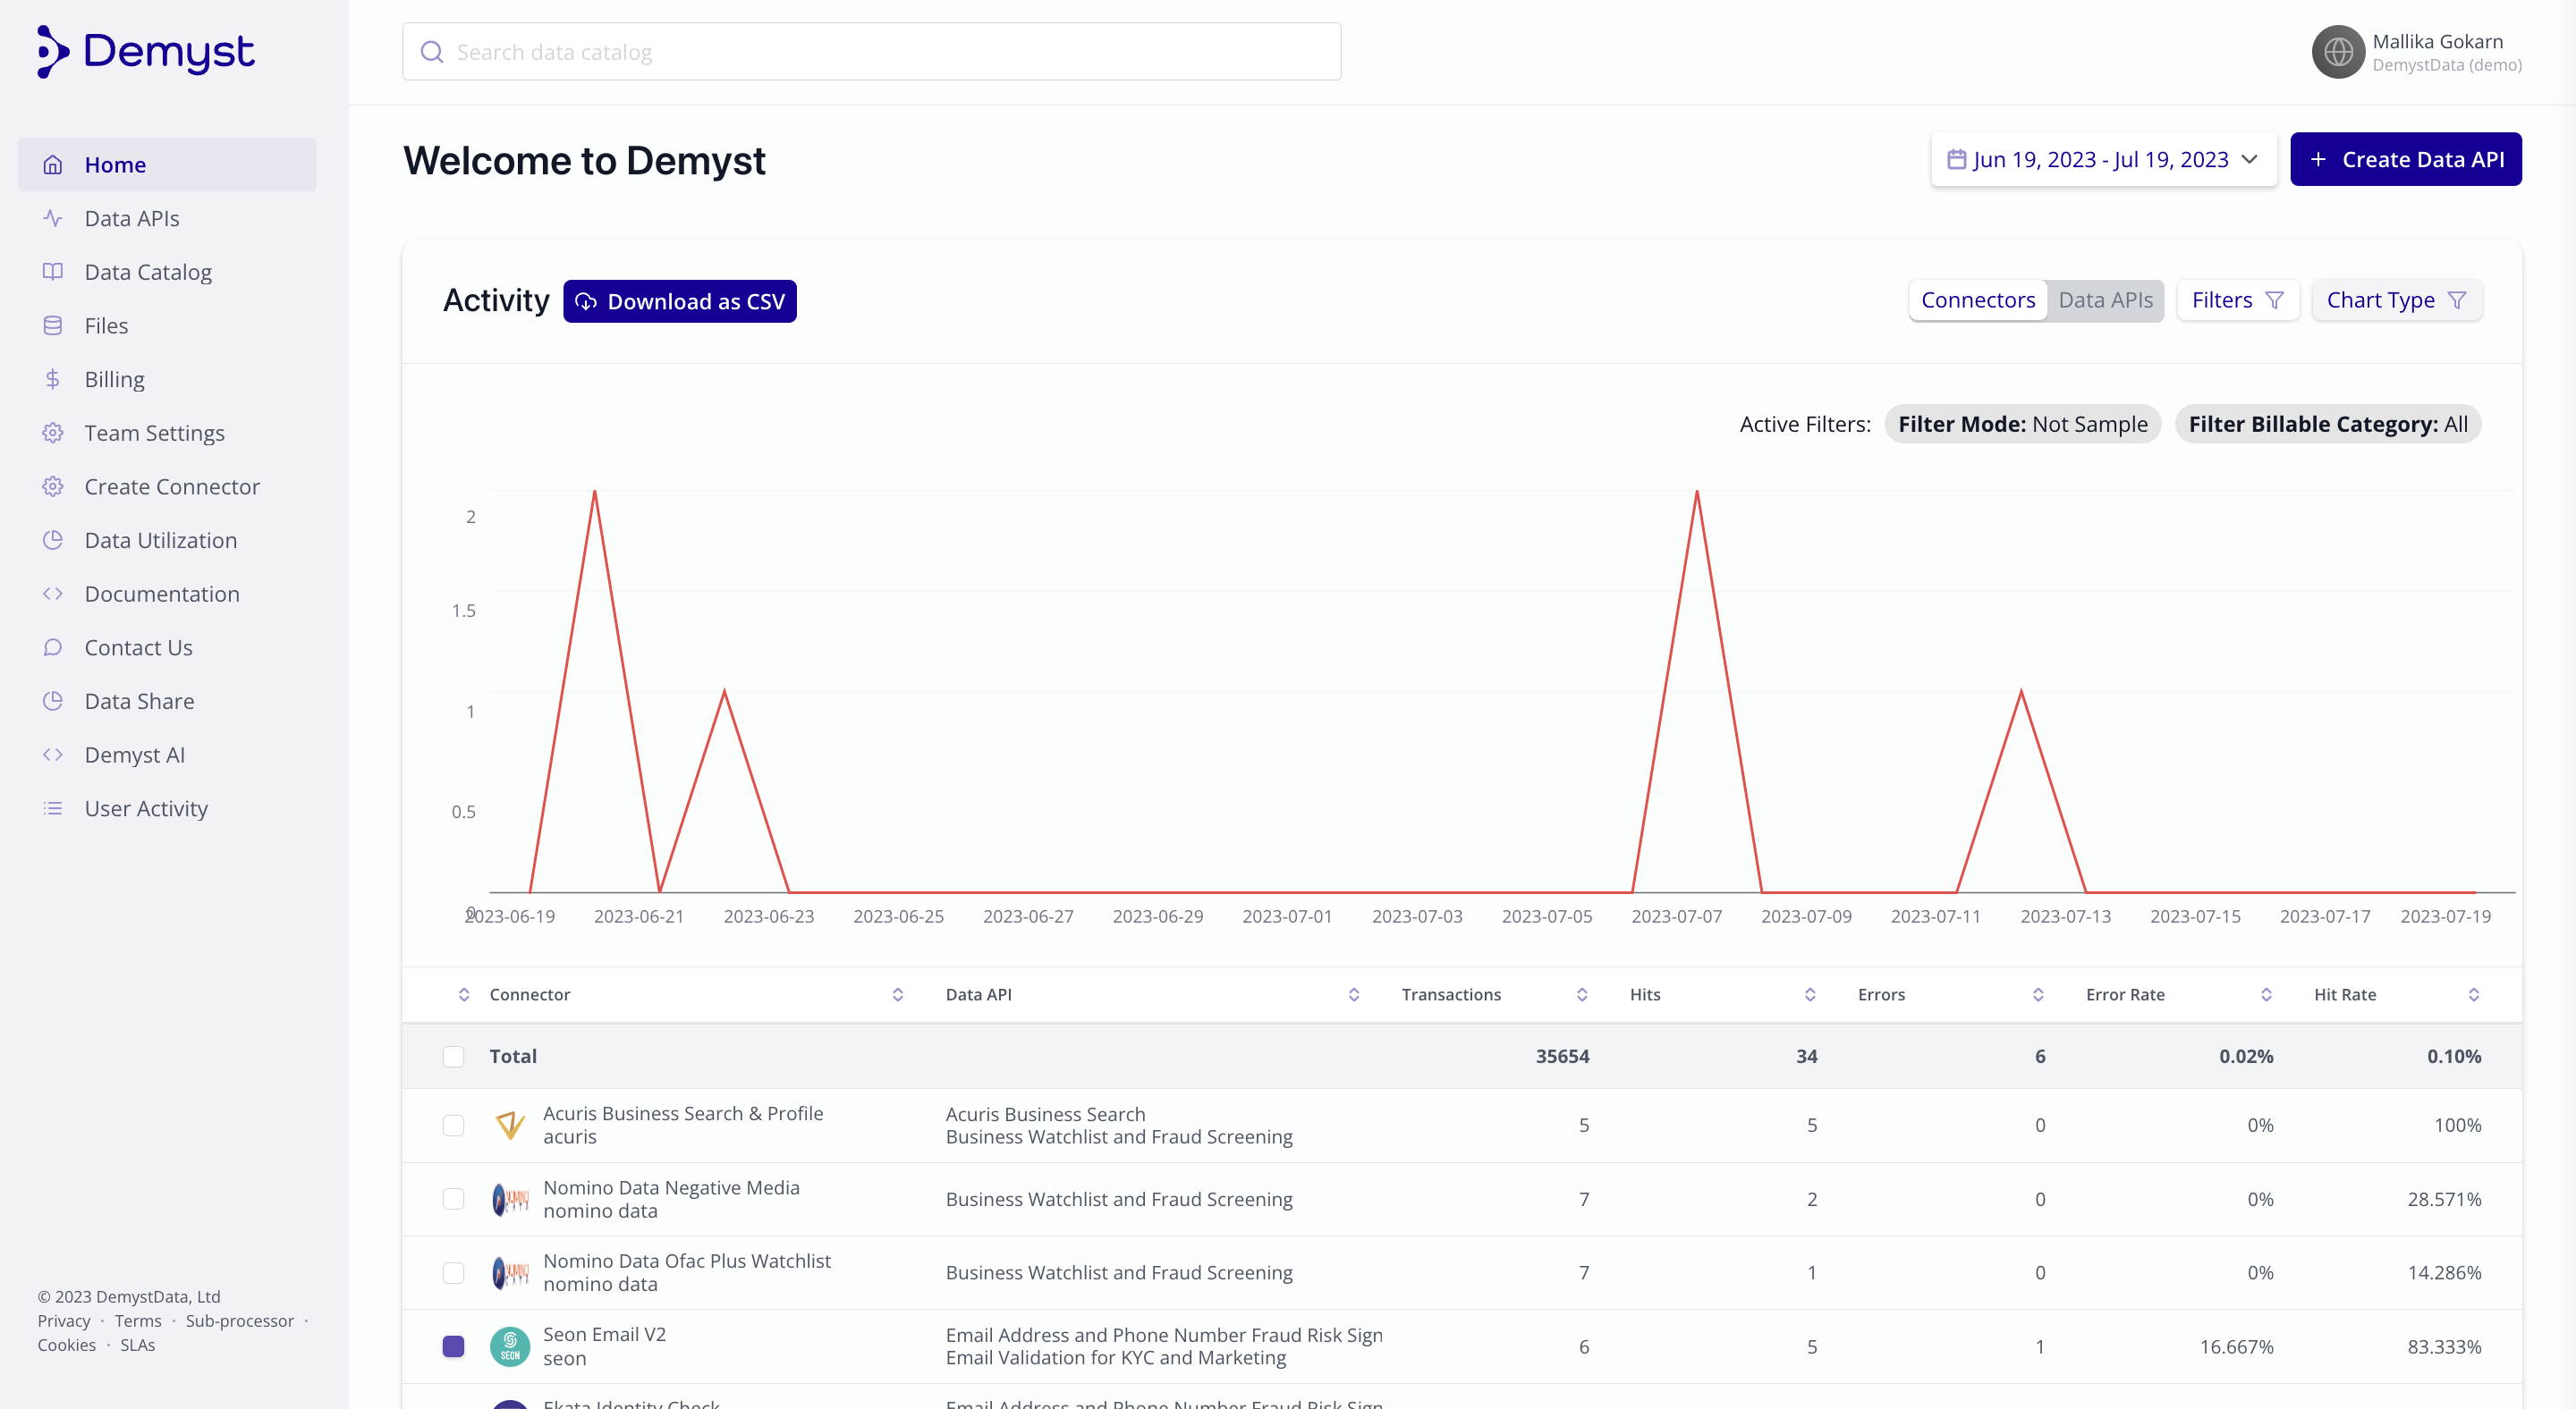Screen dimensions: 2576x1409
Task: Open the date range dropdown
Action: (x=2103, y=160)
